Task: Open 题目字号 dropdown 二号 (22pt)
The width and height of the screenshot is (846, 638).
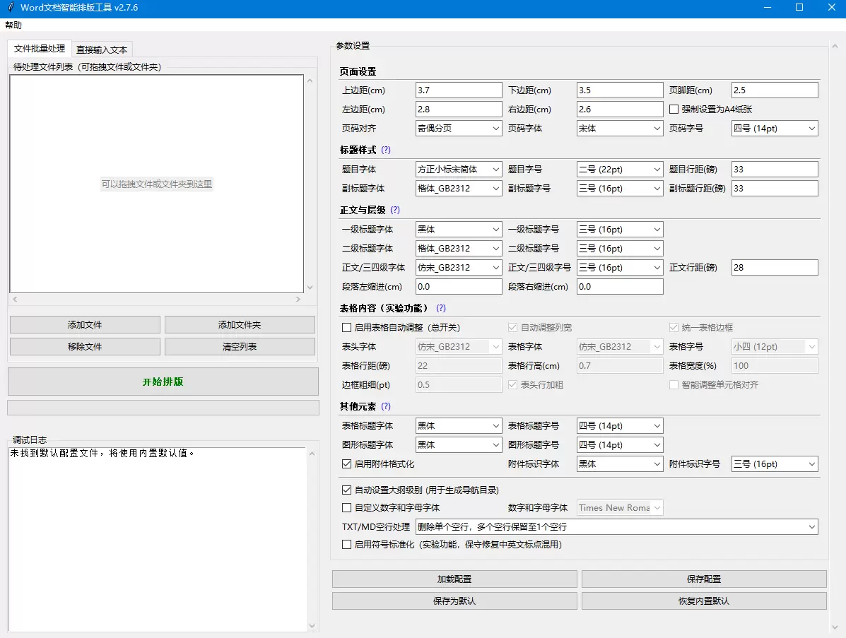Action: tap(620, 170)
